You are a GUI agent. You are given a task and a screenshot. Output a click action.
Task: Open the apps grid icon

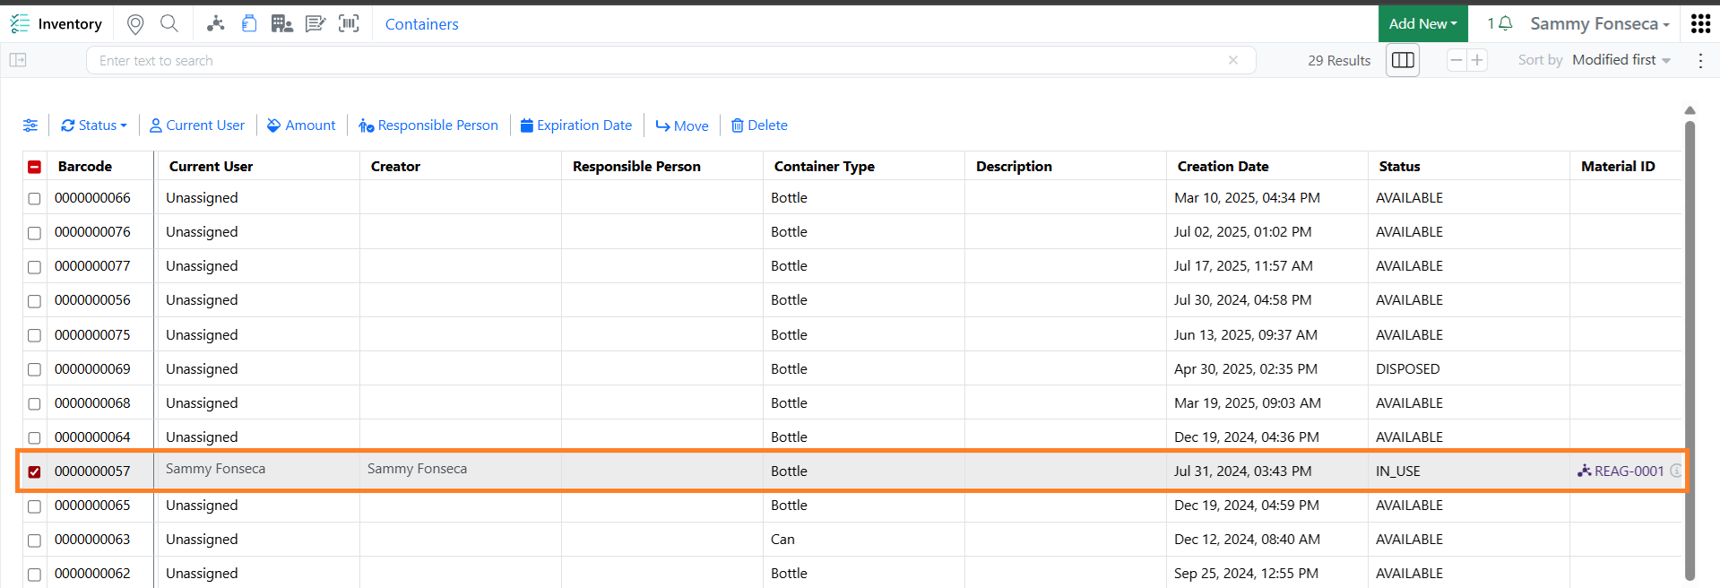[1700, 23]
